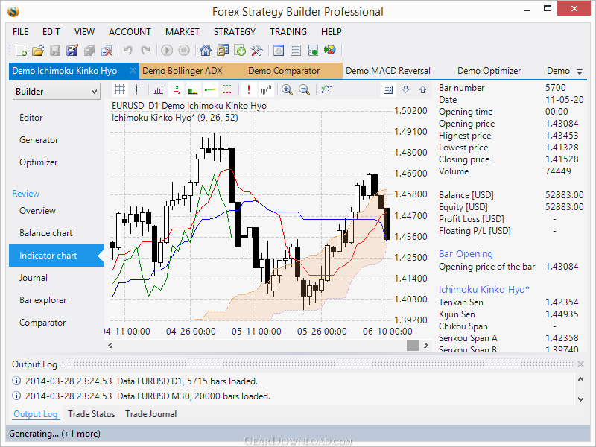This screenshot has height=447, width=596.
Task: Switch to the Demo Bollinger ADX tab
Action: click(183, 71)
